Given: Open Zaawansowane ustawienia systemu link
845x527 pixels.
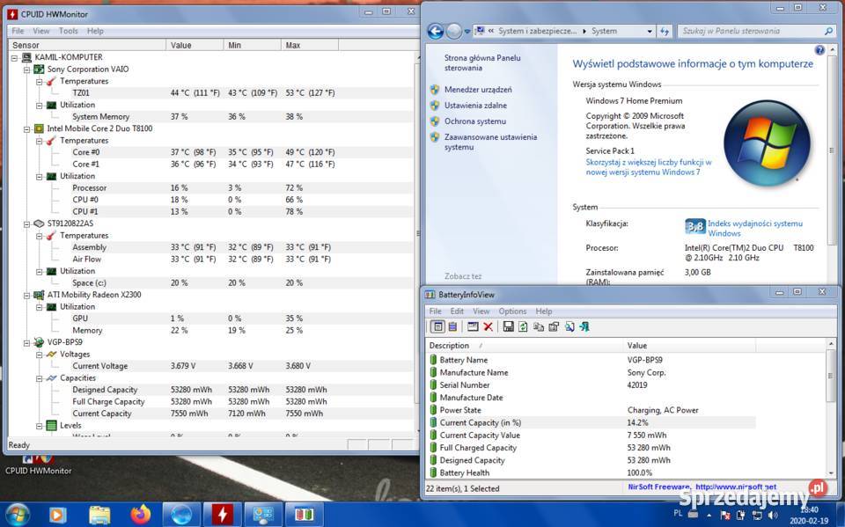Looking at the screenshot, I should pos(490,143).
